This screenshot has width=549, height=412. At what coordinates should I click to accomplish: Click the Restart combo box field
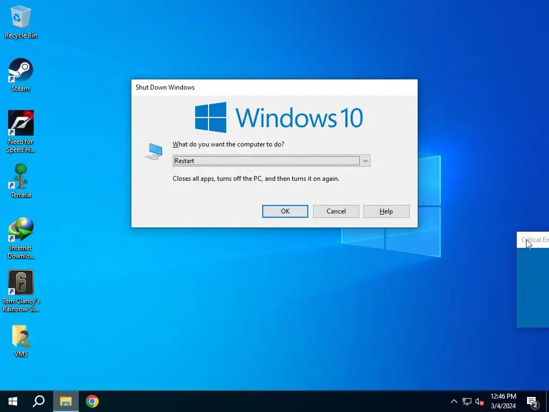pyautogui.click(x=271, y=161)
